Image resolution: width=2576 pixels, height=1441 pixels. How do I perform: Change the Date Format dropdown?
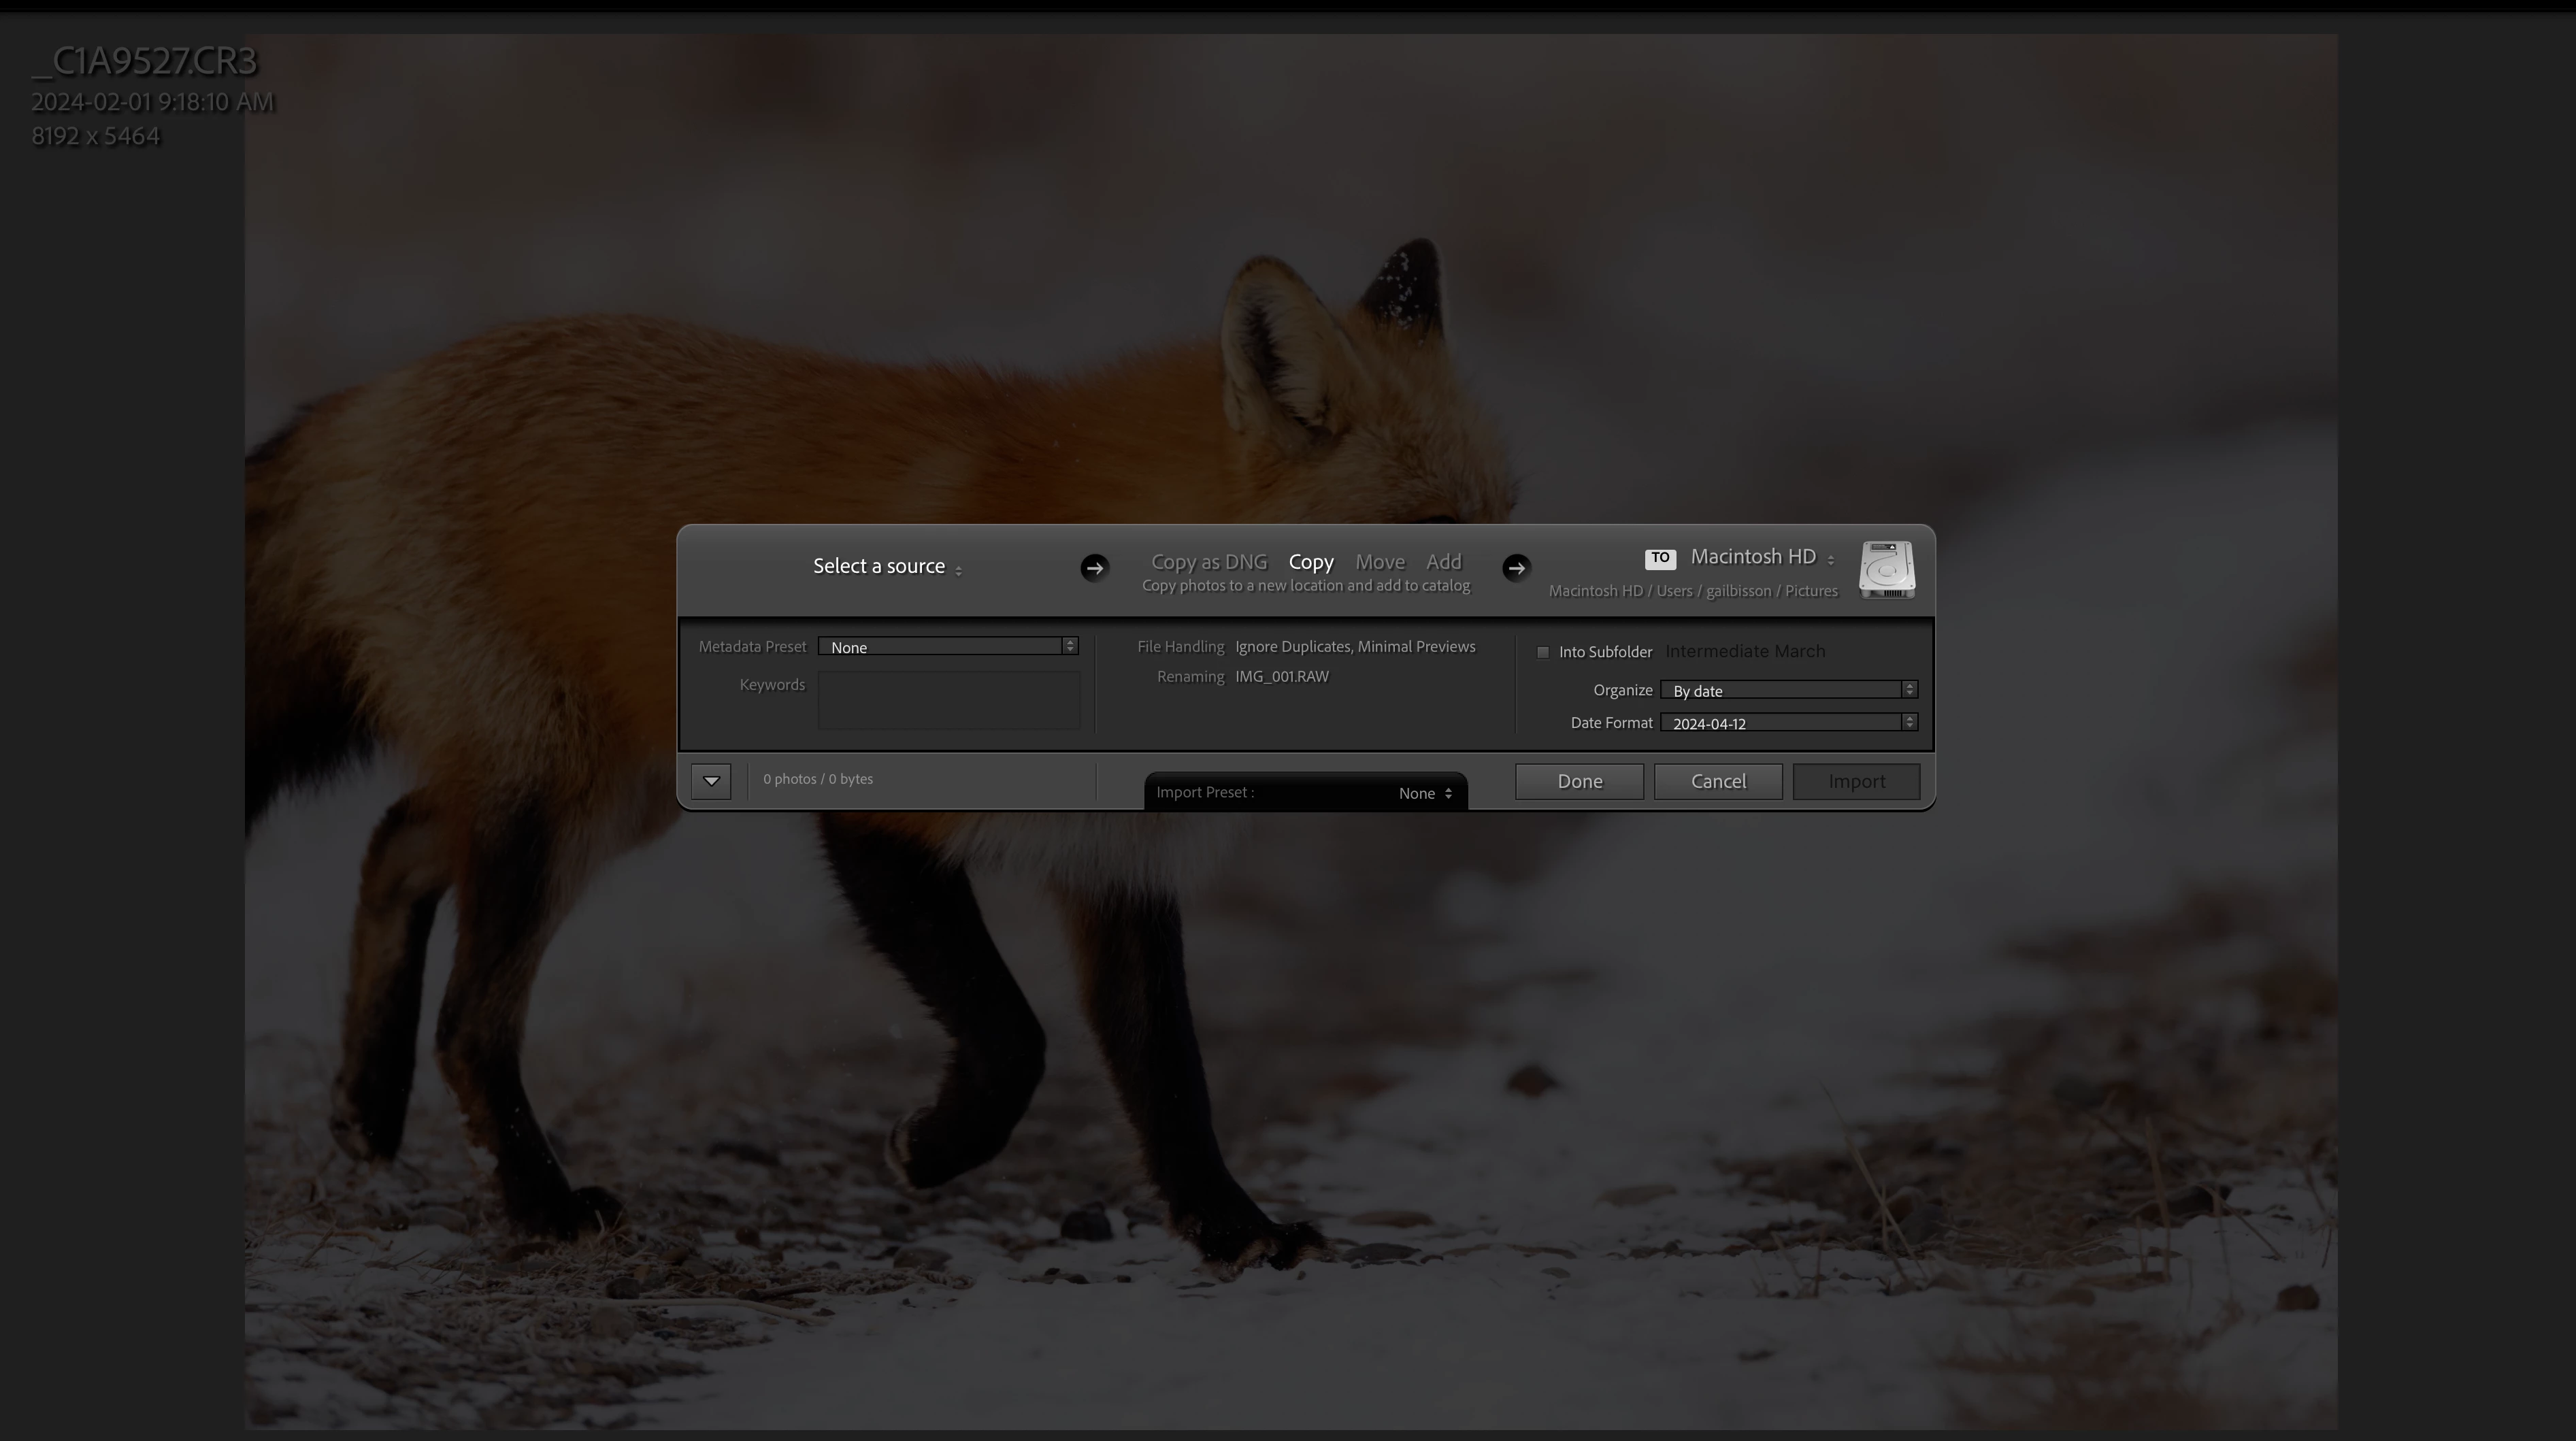point(1788,723)
